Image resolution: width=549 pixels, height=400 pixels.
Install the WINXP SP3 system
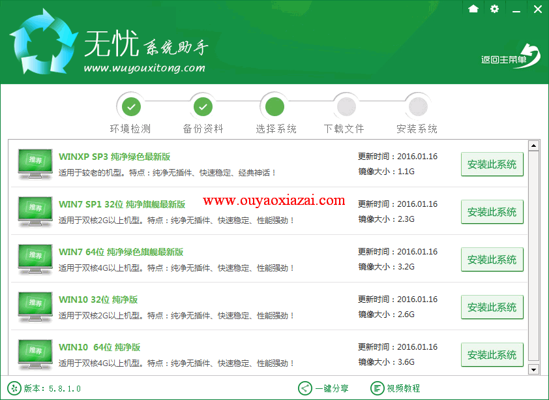pyautogui.click(x=492, y=164)
